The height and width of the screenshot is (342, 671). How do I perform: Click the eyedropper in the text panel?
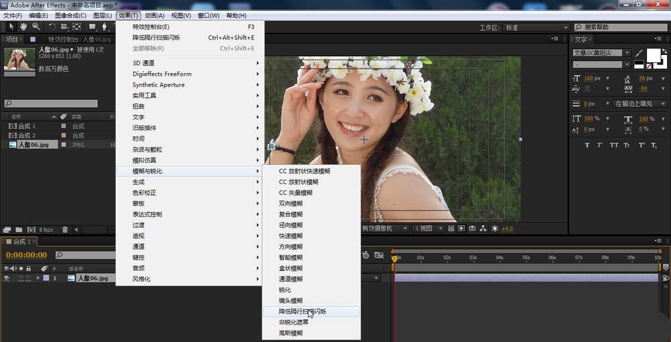[639, 53]
